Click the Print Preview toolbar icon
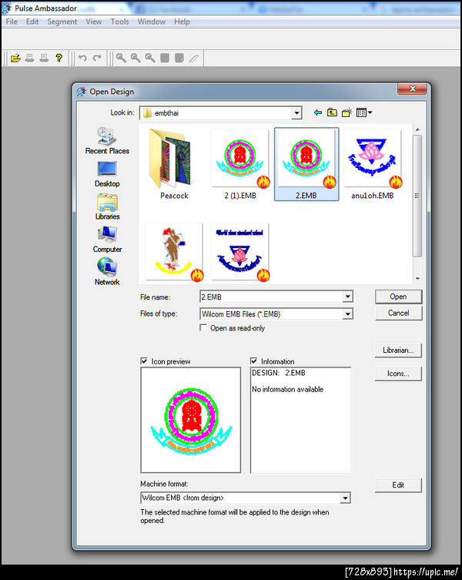462x580 pixels. coord(44,58)
